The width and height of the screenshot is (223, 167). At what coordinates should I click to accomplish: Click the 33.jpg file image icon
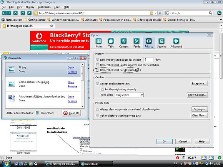[x=12, y=69]
